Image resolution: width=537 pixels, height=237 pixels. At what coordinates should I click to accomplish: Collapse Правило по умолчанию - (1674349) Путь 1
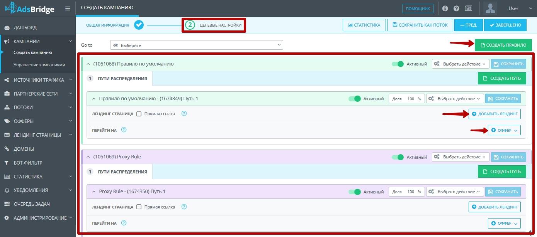(x=93, y=99)
